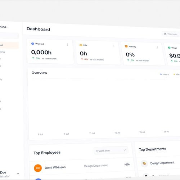Open the Worked card three-dot menu

(x=68, y=45)
